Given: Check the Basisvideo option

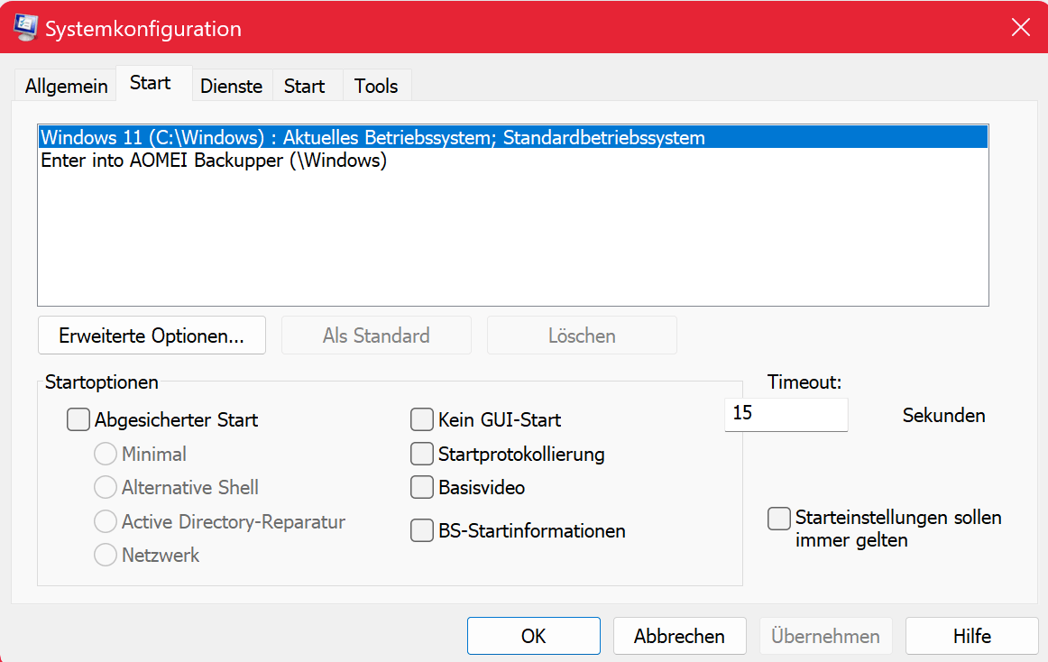Looking at the screenshot, I should click(x=422, y=487).
